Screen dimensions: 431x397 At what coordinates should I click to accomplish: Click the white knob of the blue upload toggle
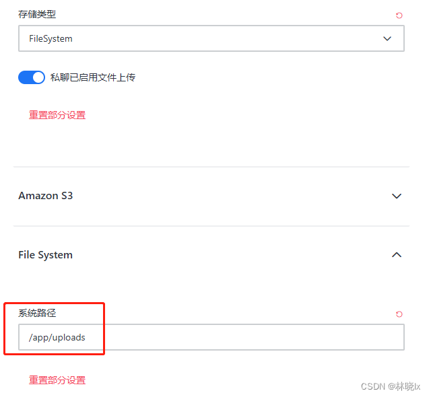click(38, 77)
